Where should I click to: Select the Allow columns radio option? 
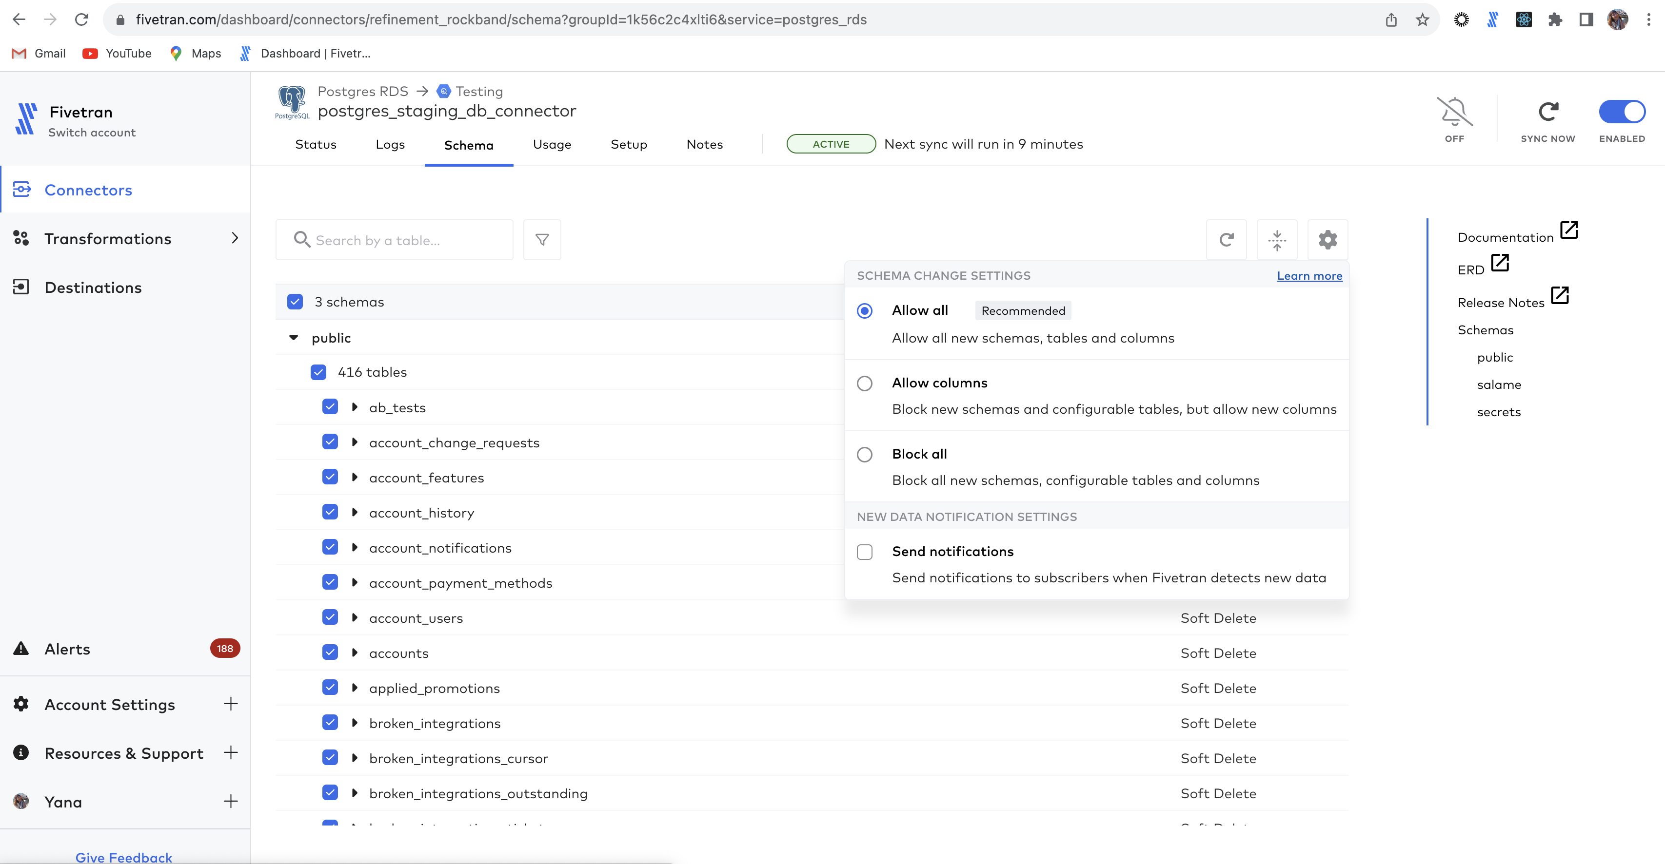coord(864,384)
